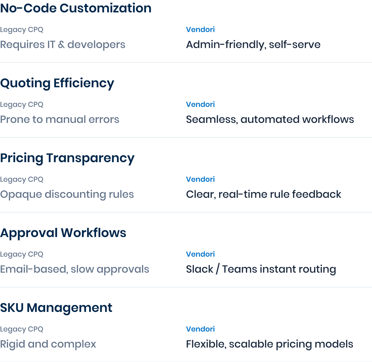Click 'Flexible, scalable pricing models' text
The height and width of the screenshot is (362, 372).
[x=269, y=344]
